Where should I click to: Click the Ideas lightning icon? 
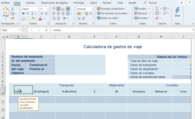(x=177, y=10)
